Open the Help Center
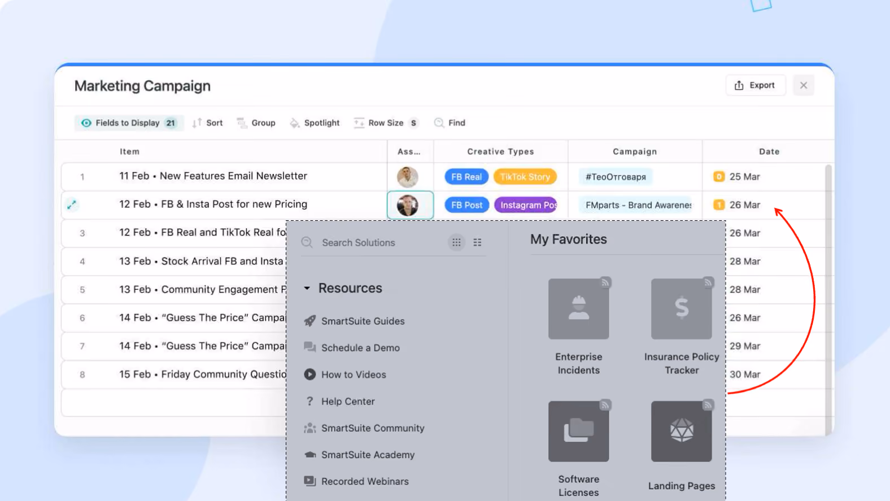Screen dimensions: 890x501 339,402
